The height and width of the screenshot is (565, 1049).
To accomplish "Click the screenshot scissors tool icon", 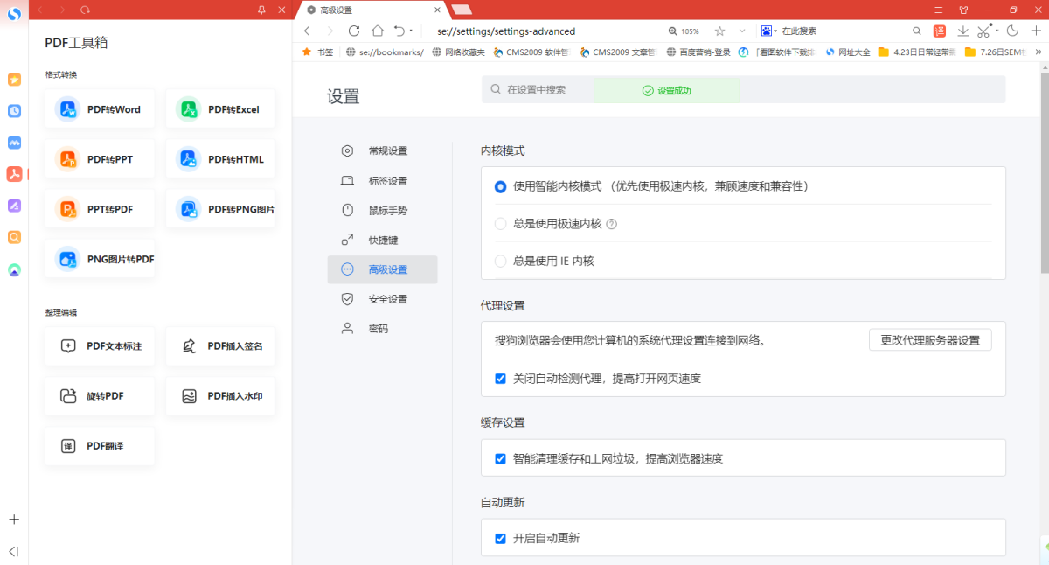I will point(983,31).
